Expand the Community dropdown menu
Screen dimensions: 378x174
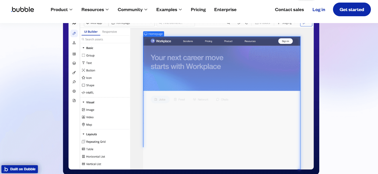(x=132, y=9)
